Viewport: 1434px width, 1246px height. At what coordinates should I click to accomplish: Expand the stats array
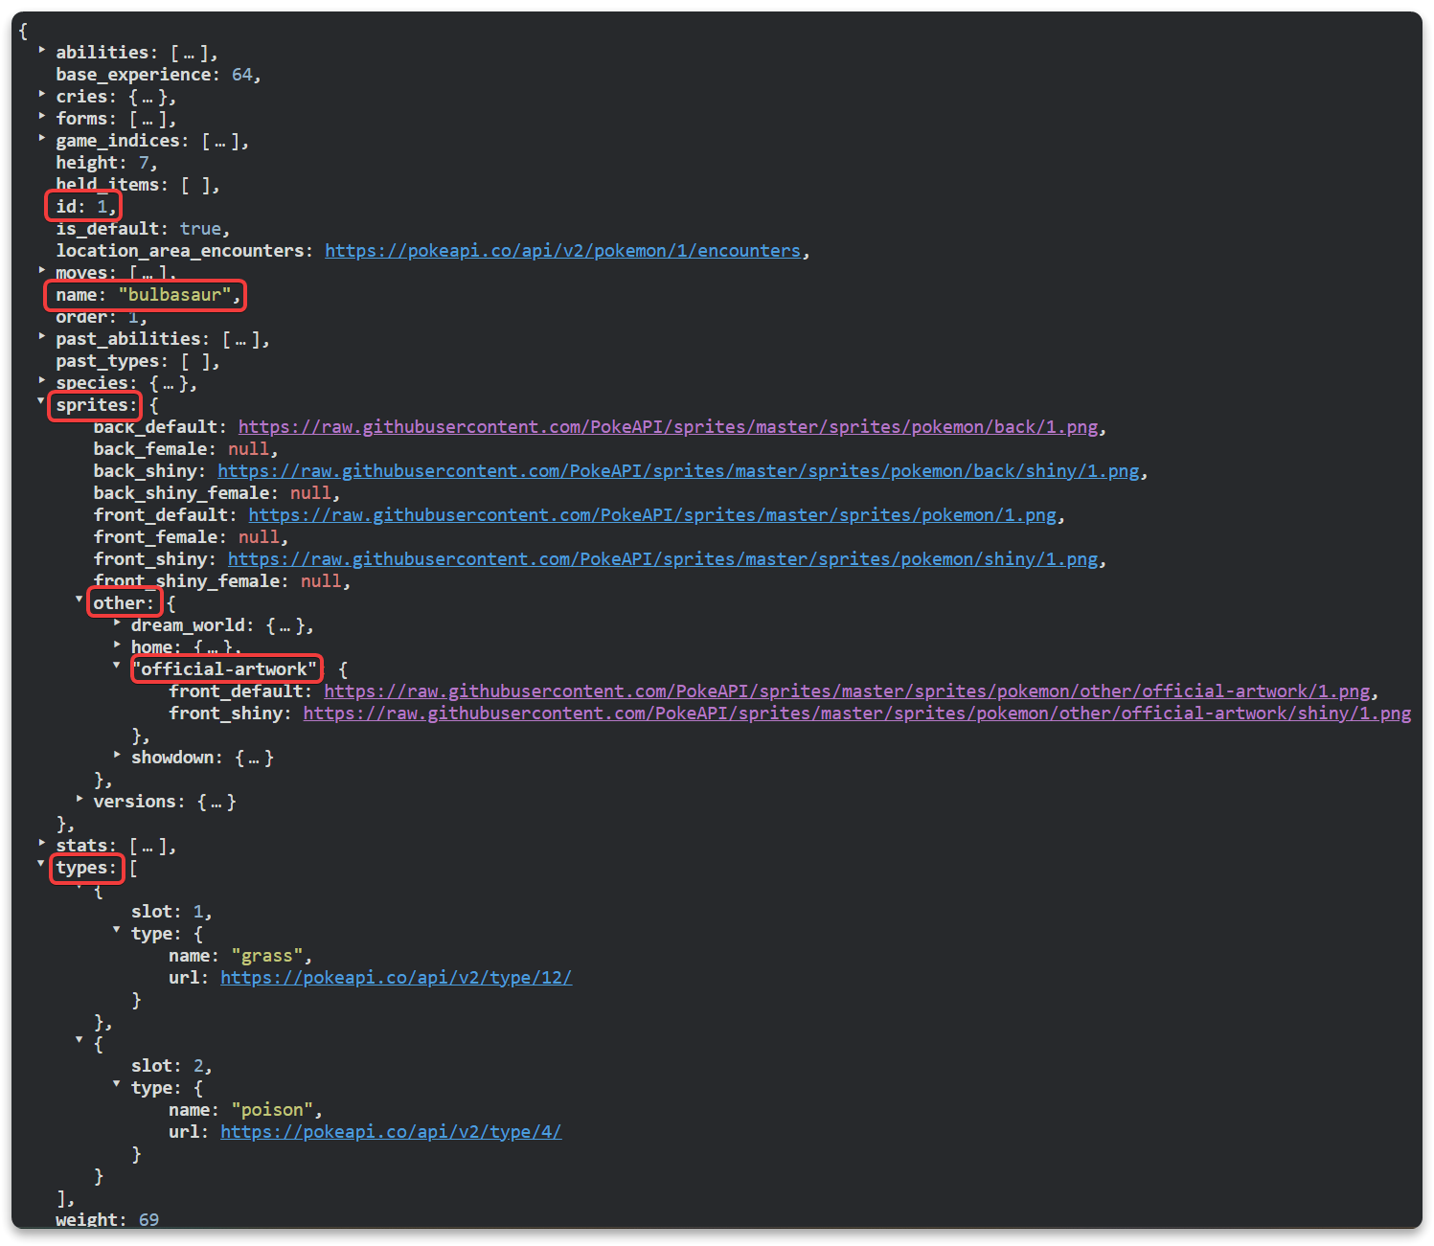(x=42, y=845)
